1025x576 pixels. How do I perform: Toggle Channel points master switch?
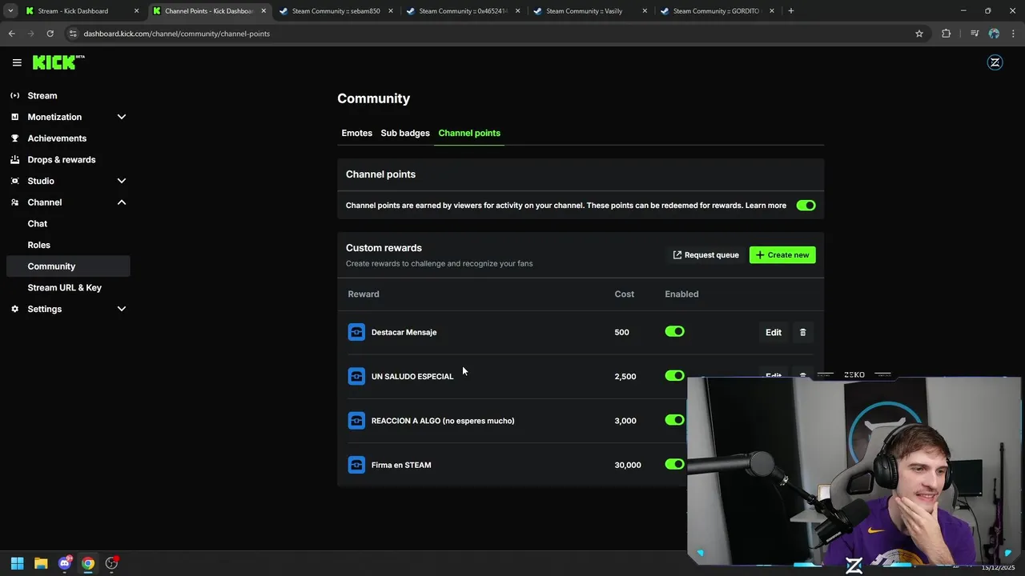coord(806,206)
